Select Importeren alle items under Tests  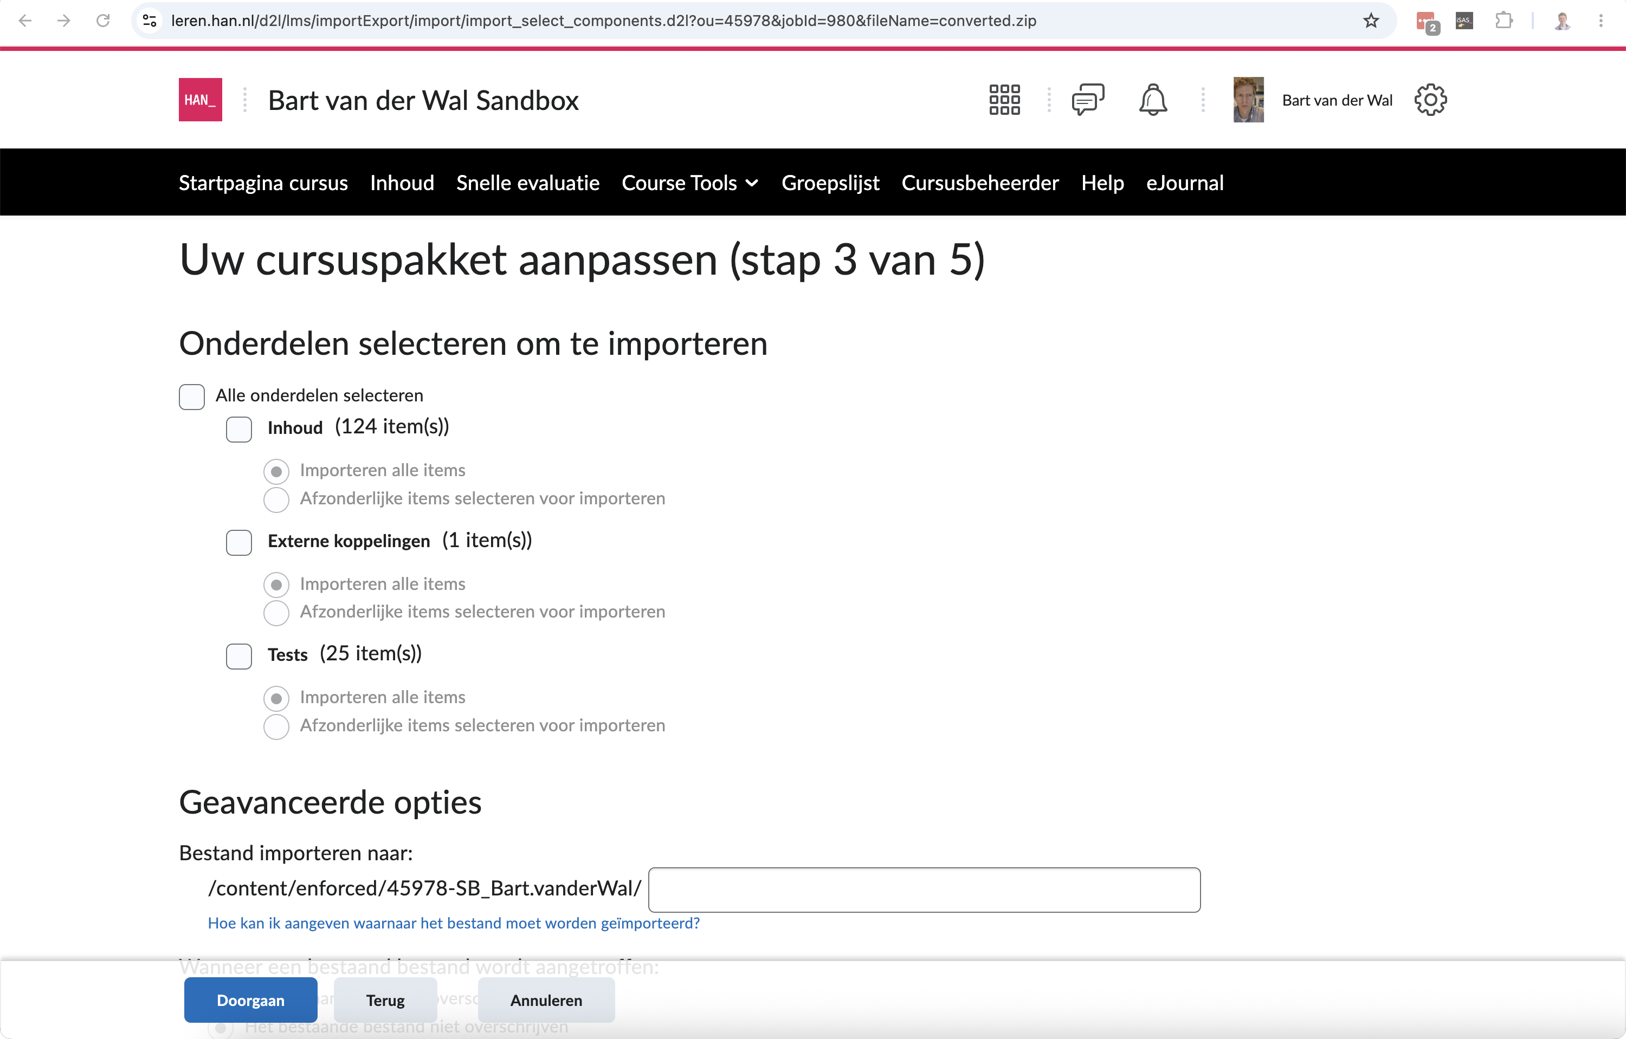click(276, 698)
